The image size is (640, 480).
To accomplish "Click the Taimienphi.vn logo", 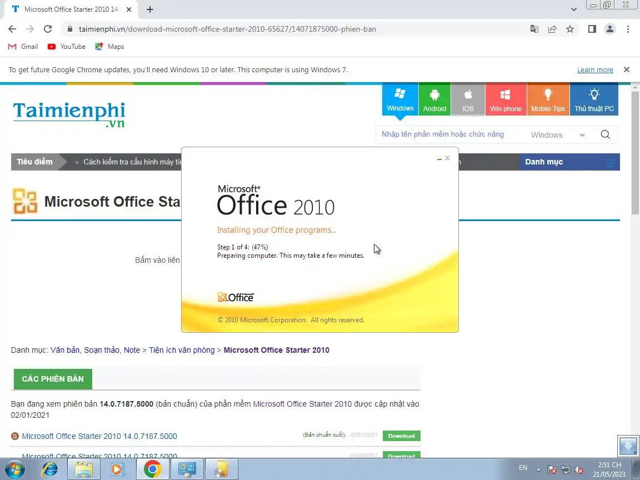I will [x=69, y=114].
